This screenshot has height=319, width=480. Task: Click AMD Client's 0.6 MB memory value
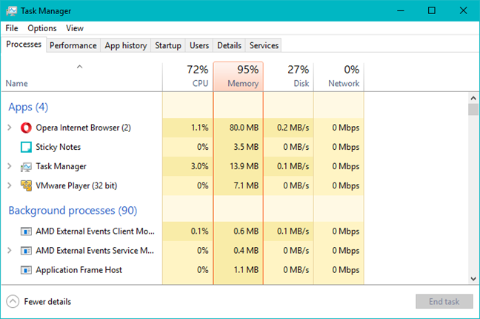point(246,231)
